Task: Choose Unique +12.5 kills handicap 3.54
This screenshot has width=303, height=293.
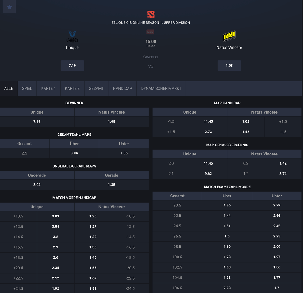Action: tap(55, 227)
